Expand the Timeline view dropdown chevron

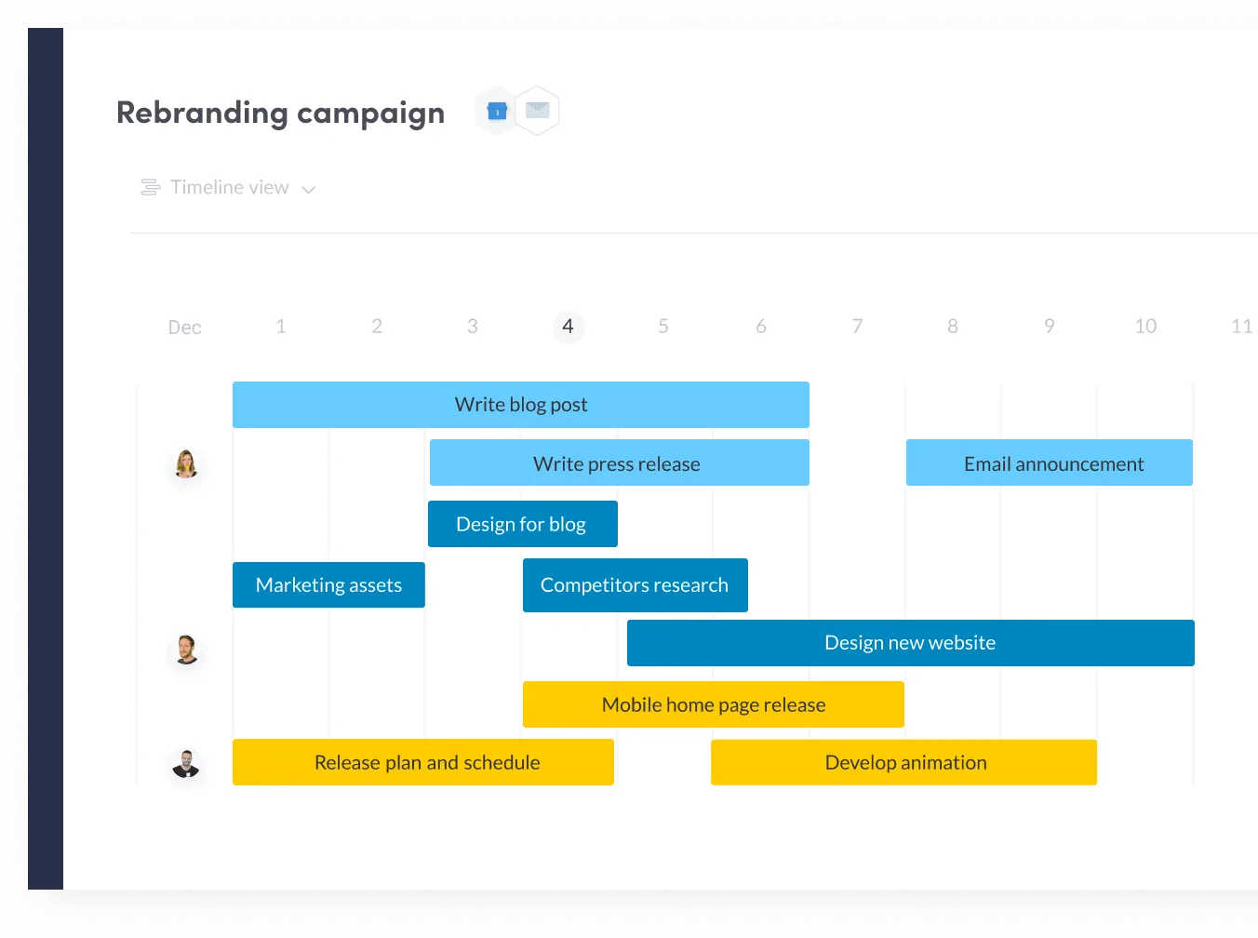(309, 190)
